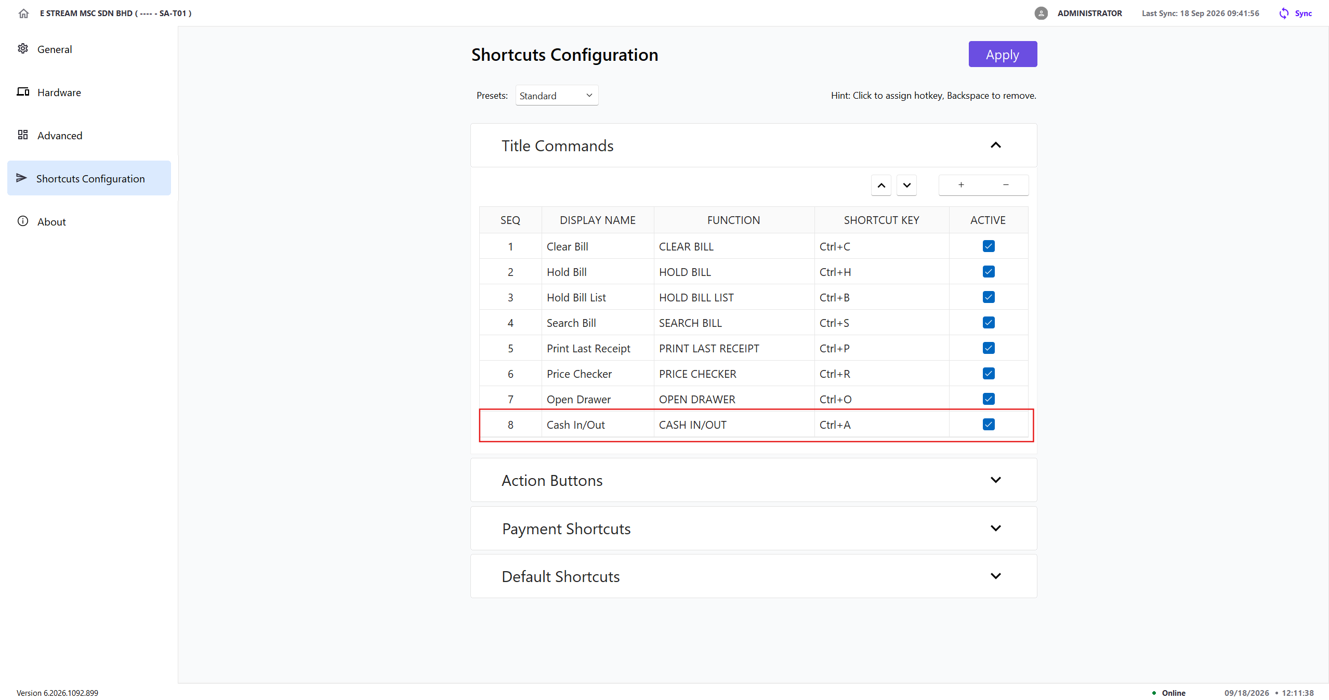Uncheck Active for Print Last Receipt

[989, 348]
